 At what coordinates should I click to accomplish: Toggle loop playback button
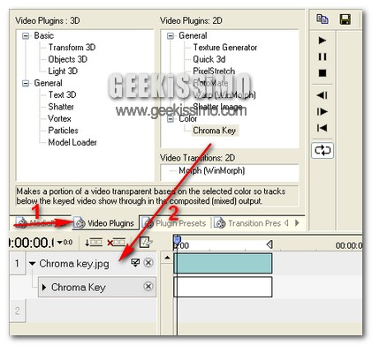tap(323, 150)
